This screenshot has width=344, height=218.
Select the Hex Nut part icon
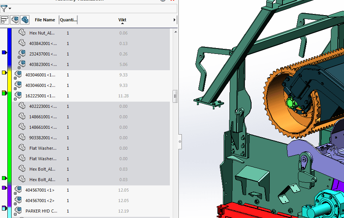coord(22,33)
